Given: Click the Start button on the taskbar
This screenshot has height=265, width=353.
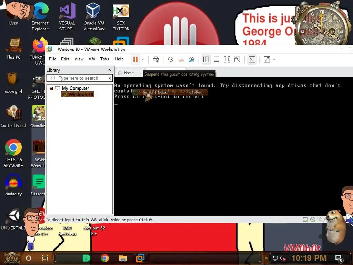Looking at the screenshot, I should pos(12,258).
